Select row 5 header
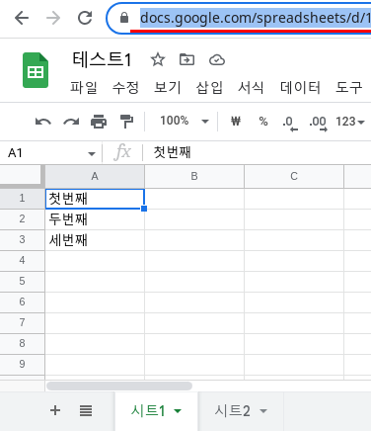Image resolution: width=371 pixels, height=431 pixels. tap(22, 282)
